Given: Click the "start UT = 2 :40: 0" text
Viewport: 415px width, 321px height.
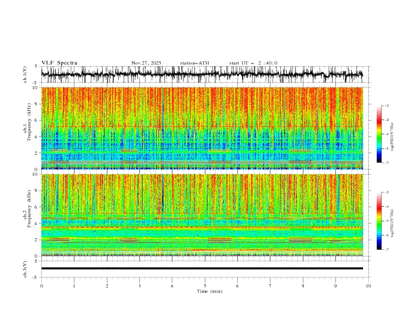Looking at the screenshot, I should 253,63.
